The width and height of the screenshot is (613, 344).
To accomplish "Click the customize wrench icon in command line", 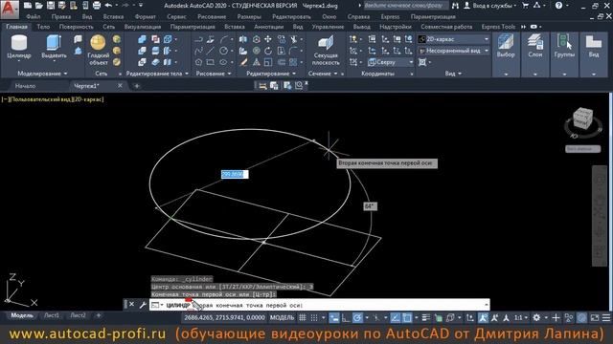I will coord(143,305).
